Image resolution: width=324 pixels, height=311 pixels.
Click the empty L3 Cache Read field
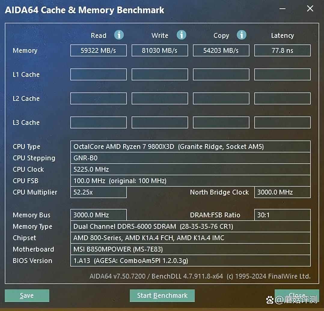coord(98,122)
